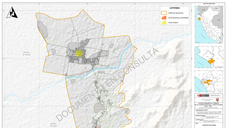Click the 'PLAN DE DESARROLLO URBANO' title
The width and height of the screenshot is (228, 128).
(x=209, y=103)
